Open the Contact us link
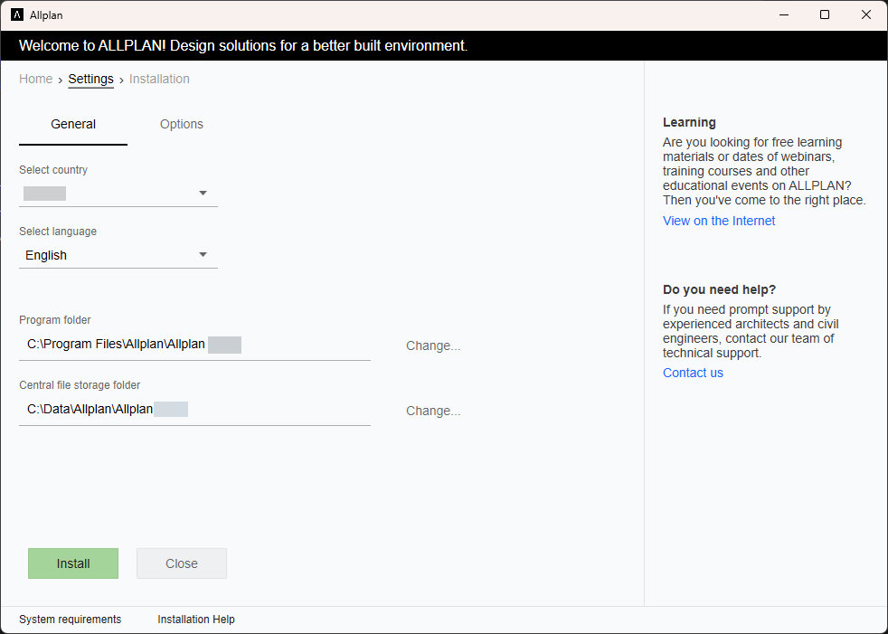The image size is (888, 634). [693, 373]
